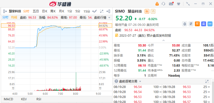Expand chart to fullscreen

tap(102, 11)
